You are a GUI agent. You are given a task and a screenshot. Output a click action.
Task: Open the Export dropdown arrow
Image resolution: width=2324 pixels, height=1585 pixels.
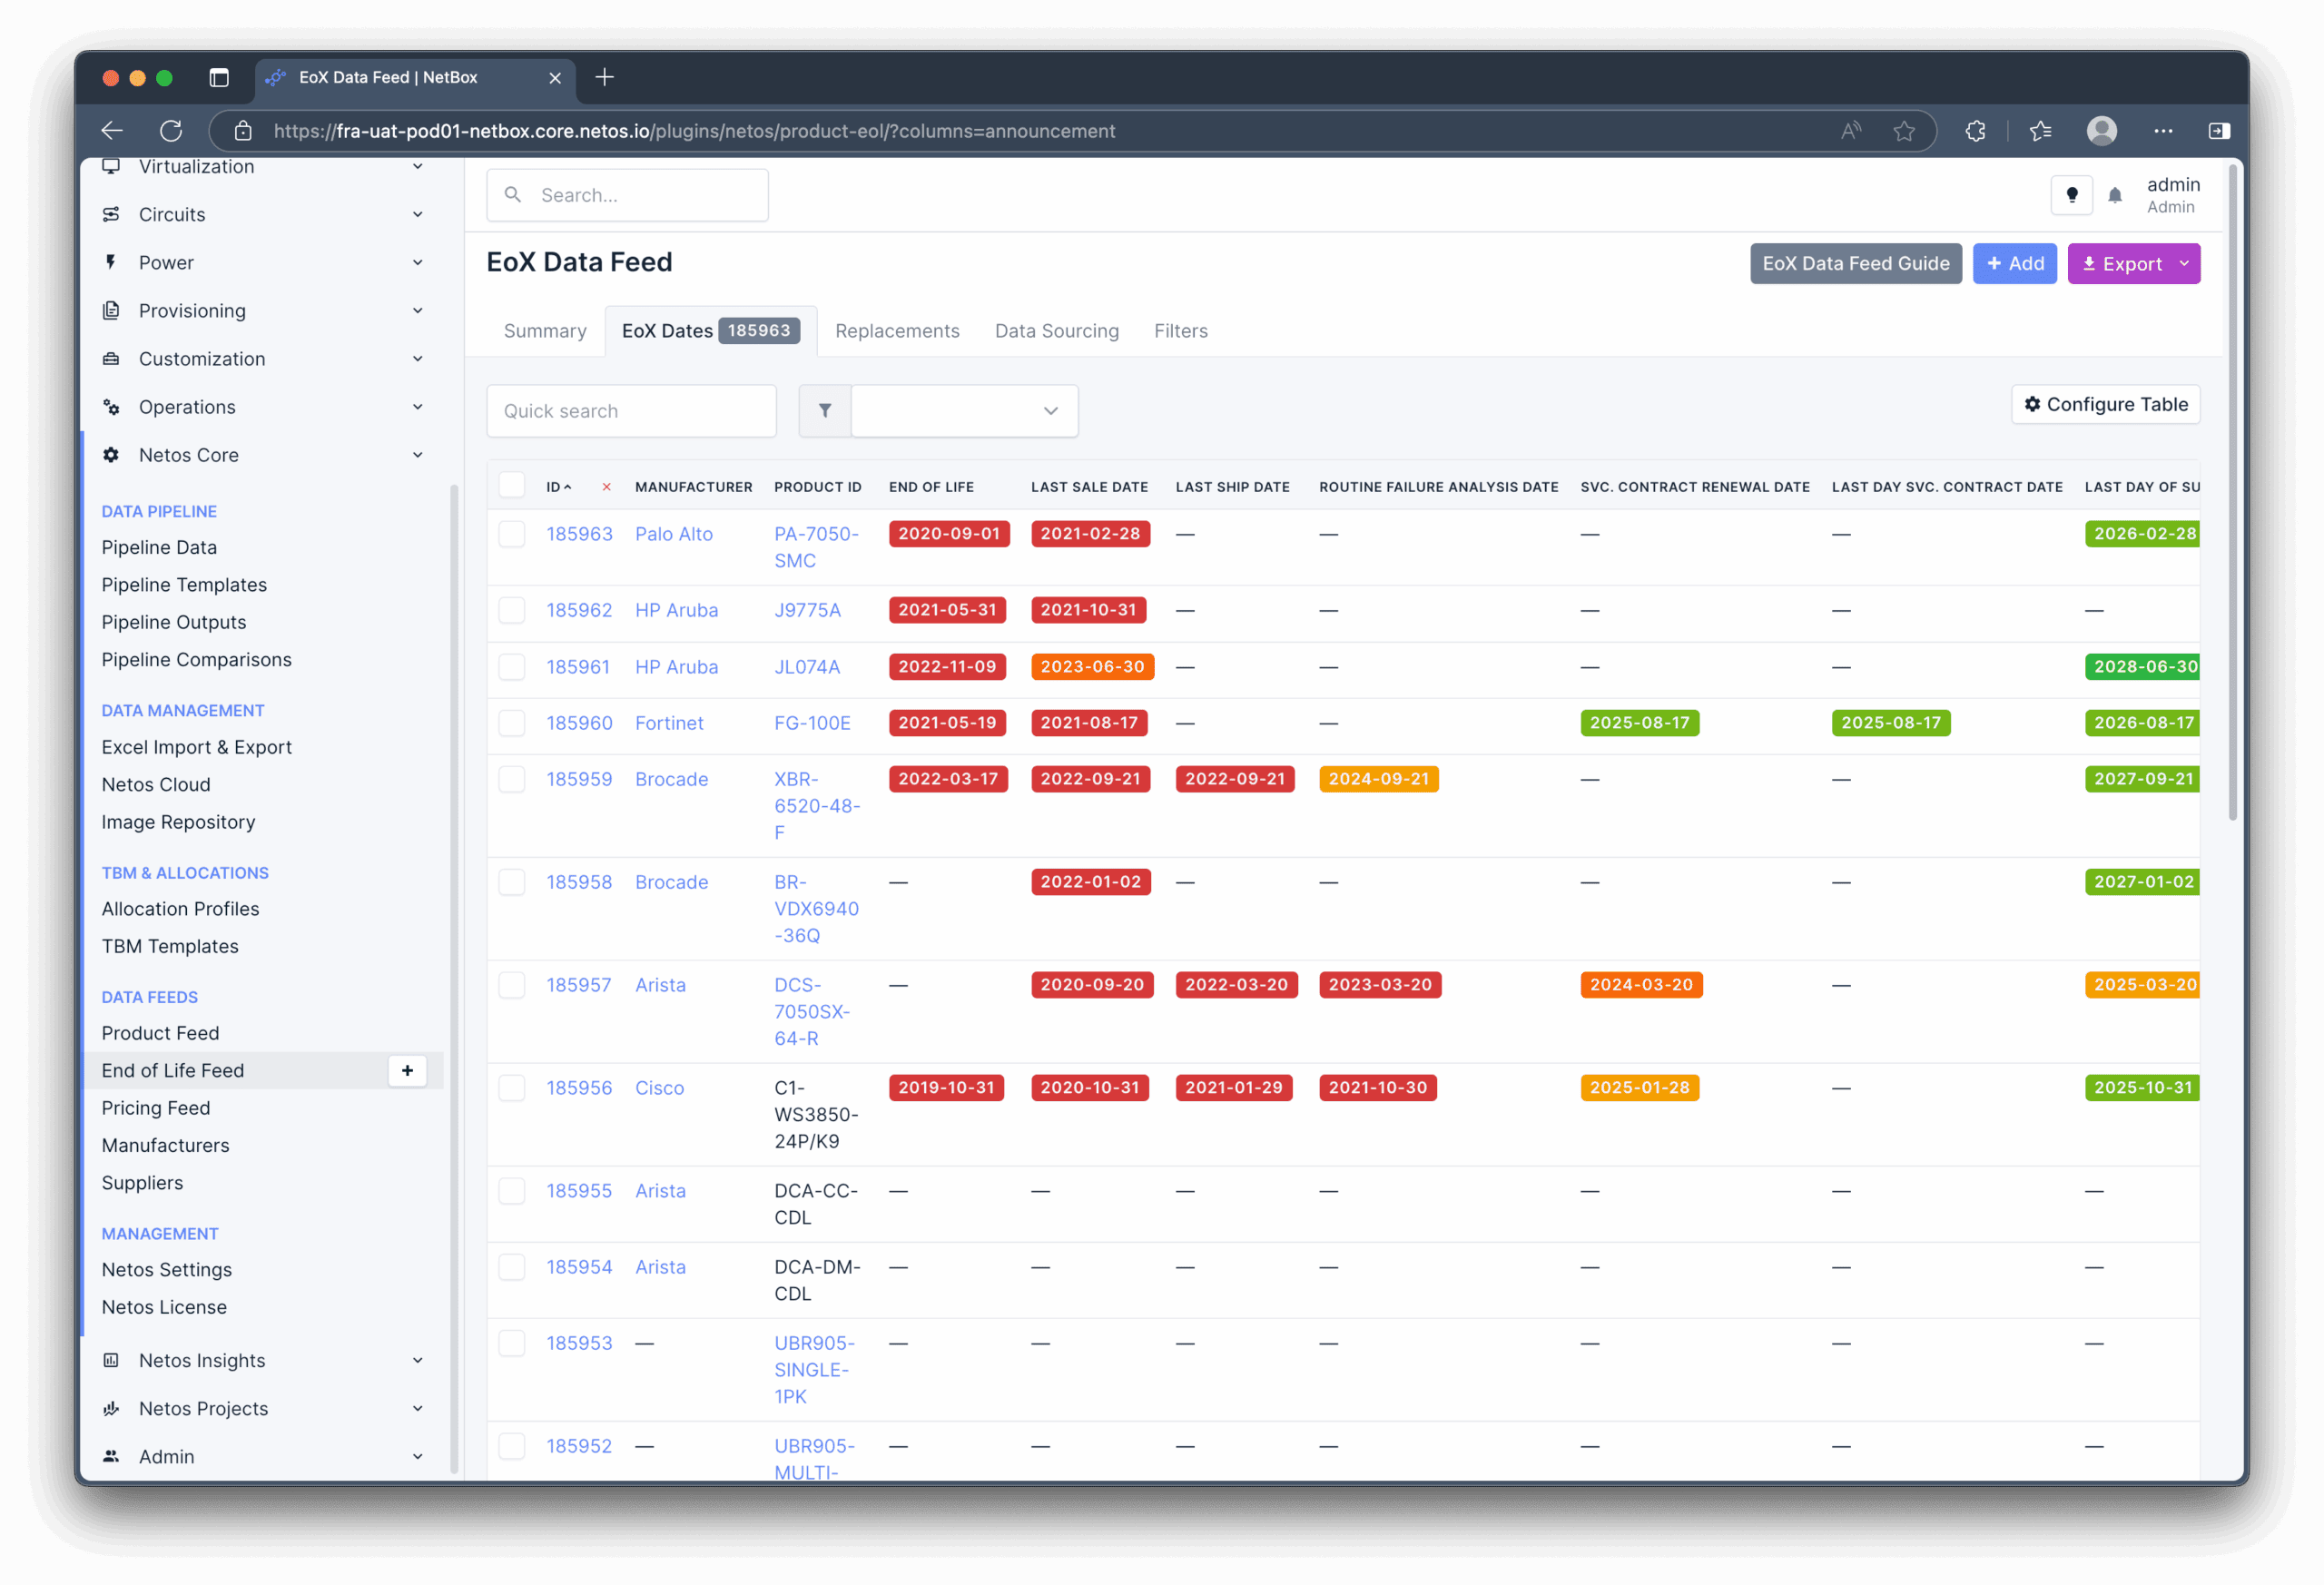pyautogui.click(x=2184, y=264)
